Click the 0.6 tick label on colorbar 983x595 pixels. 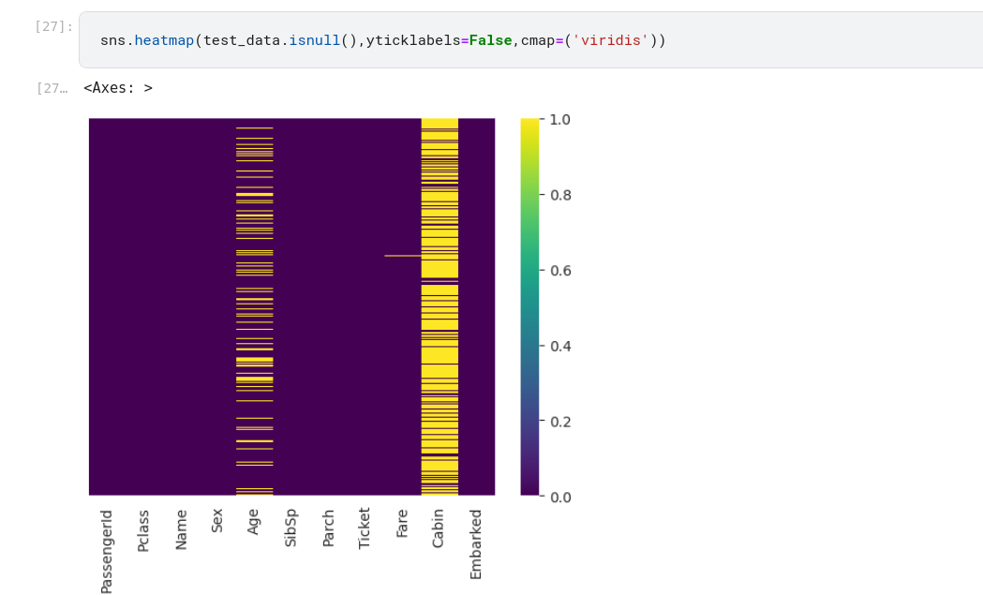(x=560, y=271)
